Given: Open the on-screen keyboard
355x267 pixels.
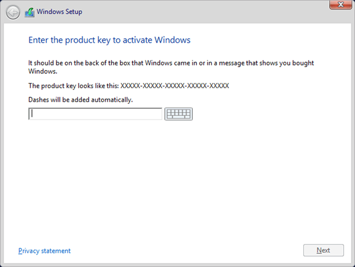Looking at the screenshot, I should pyautogui.click(x=179, y=114).
